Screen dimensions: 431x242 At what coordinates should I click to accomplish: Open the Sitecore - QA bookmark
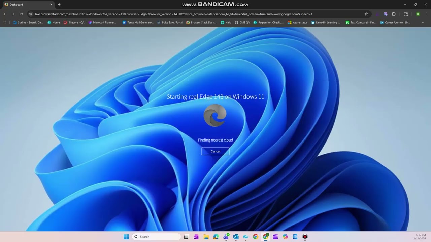point(74,23)
